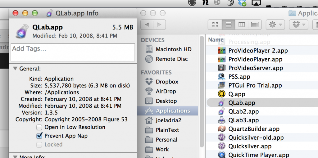This screenshot has height=158, width=318.
Task: Click the PSS.app webcam icon
Action: 222,76
